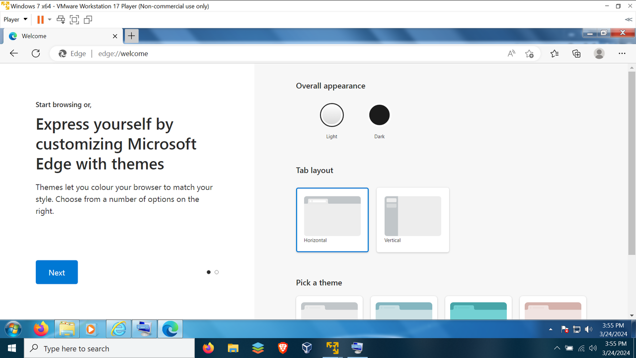Refresh the Edge welcome page
Image resolution: width=636 pixels, height=358 pixels.
(x=36, y=54)
